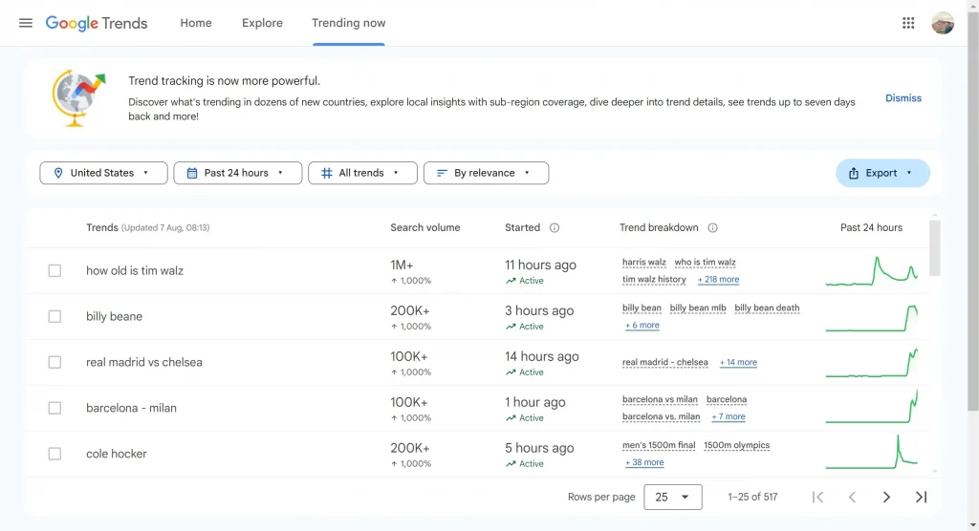Click the Search volume column header
Viewport: 979px width, 531px height.
425,227
